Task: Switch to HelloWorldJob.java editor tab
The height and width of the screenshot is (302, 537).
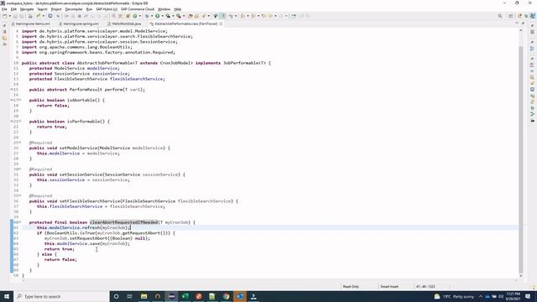Action: pyautogui.click(x=124, y=24)
